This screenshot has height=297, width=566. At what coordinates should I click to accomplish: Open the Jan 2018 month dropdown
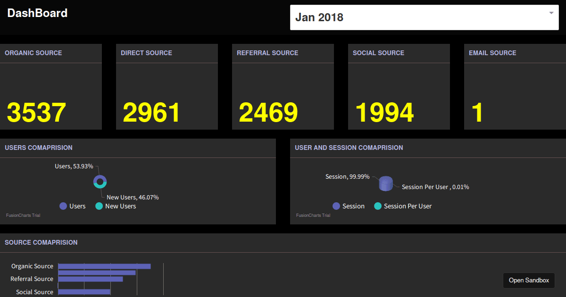tap(424, 17)
